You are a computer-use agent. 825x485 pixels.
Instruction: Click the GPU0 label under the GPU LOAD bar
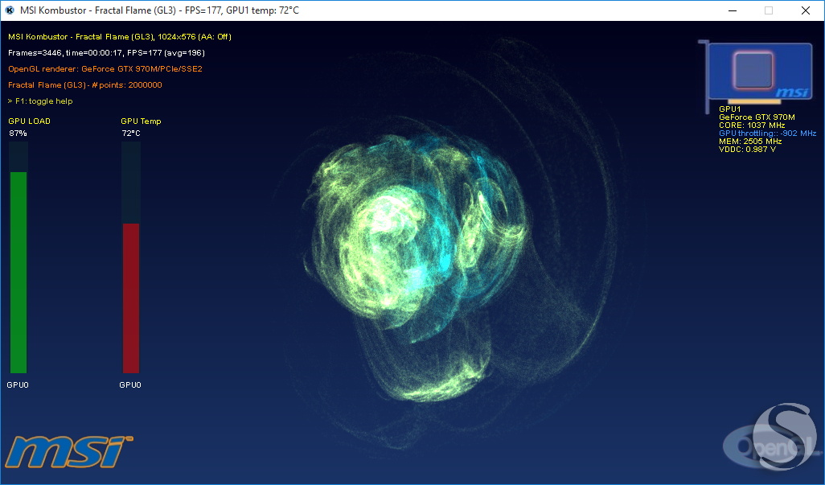coord(18,385)
